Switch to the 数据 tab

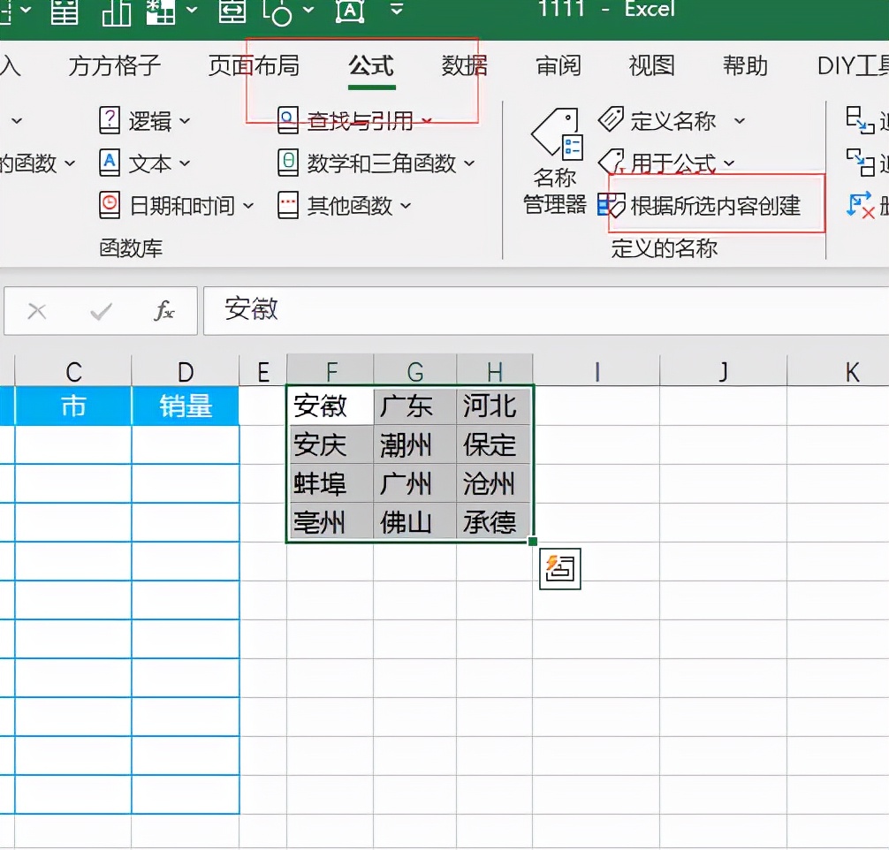[x=465, y=65]
